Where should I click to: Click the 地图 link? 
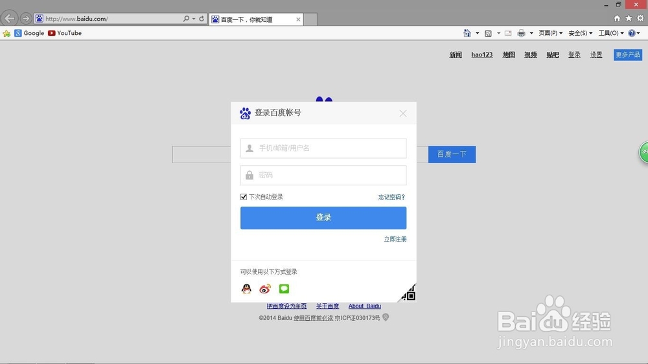[x=509, y=54]
